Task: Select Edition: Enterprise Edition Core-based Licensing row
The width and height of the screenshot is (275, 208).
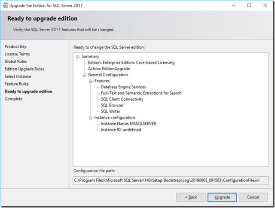Action: tap(131, 63)
